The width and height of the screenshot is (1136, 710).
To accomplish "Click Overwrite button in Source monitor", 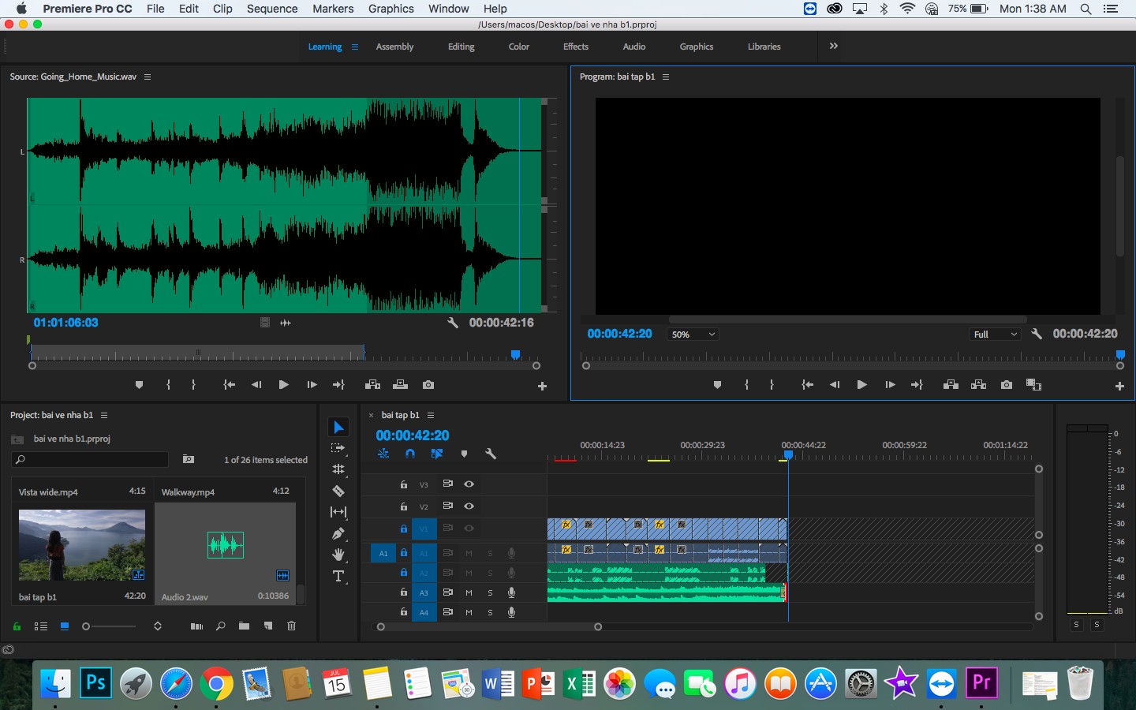I will 400,385.
